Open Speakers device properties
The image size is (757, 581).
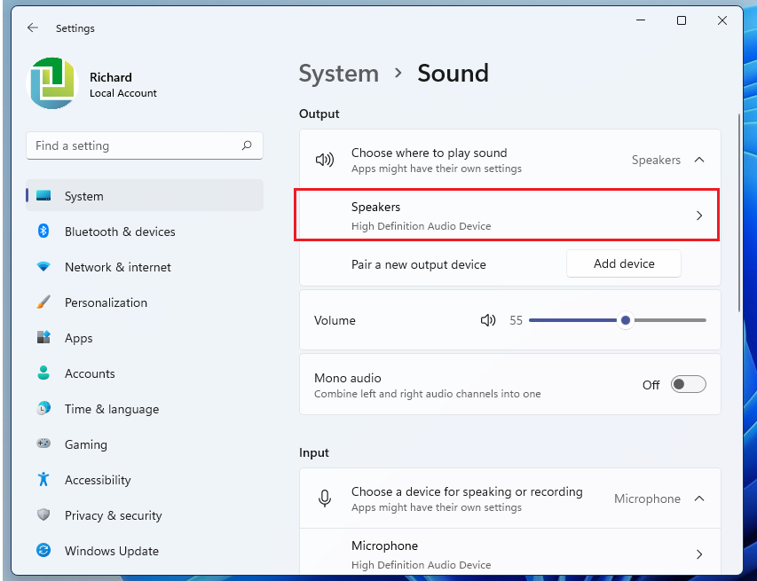699,216
